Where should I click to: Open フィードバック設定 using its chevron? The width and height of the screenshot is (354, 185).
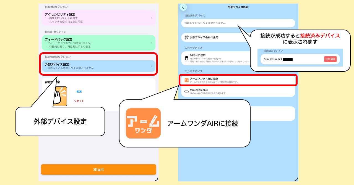point(151,43)
